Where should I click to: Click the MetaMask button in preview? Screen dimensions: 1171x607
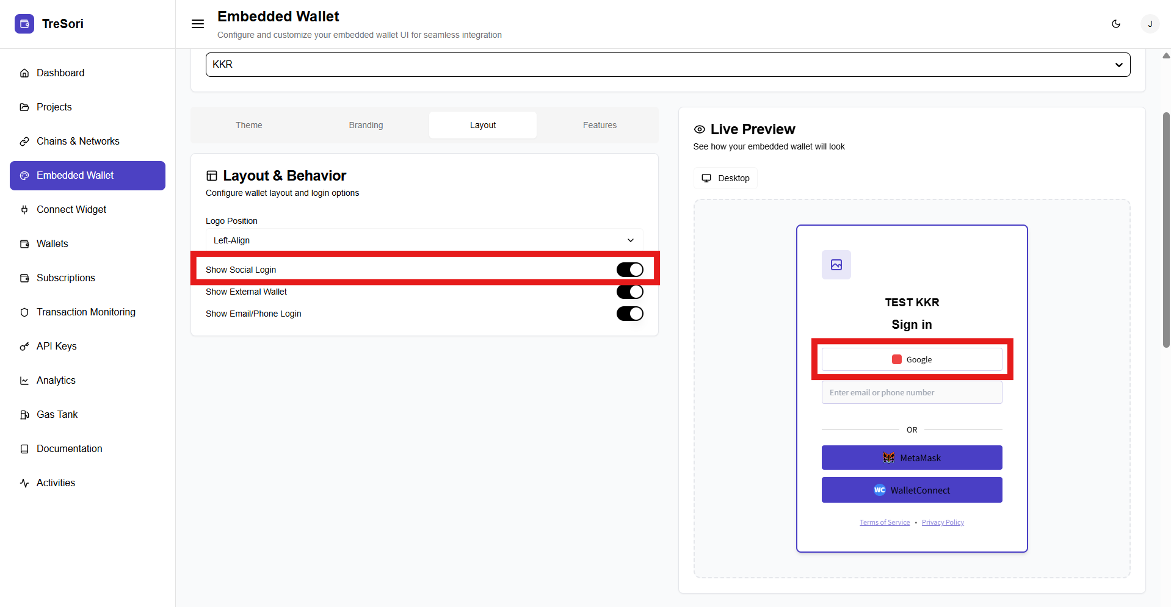click(x=912, y=458)
